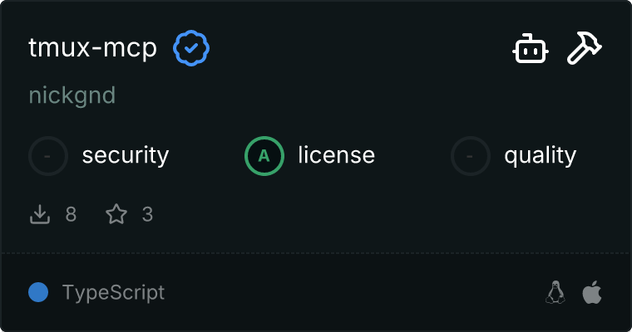The height and width of the screenshot is (332, 632).
Task: Click the Apple platform icon
Action: point(591,292)
